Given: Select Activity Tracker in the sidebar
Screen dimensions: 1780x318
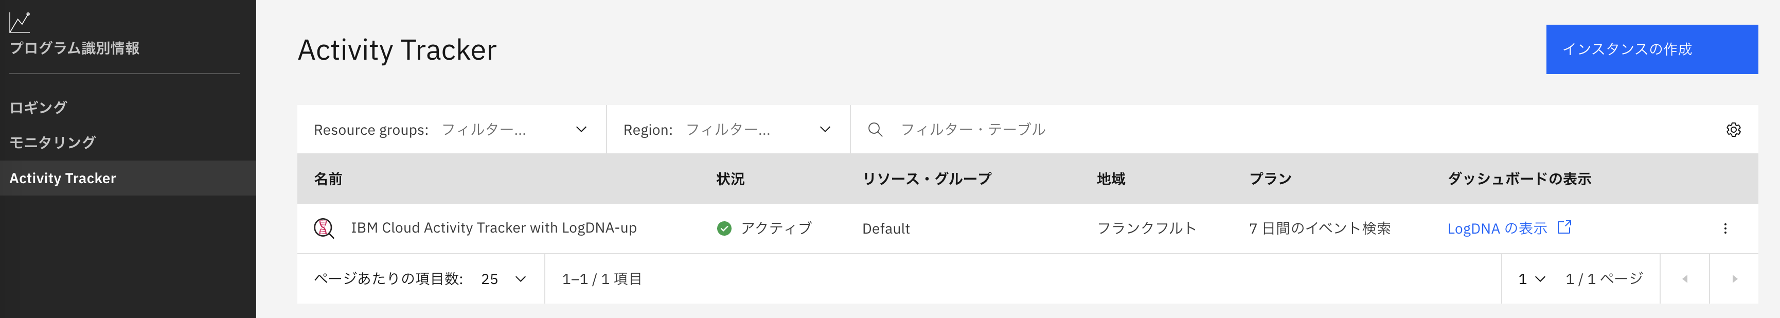Looking at the screenshot, I should 63,178.
